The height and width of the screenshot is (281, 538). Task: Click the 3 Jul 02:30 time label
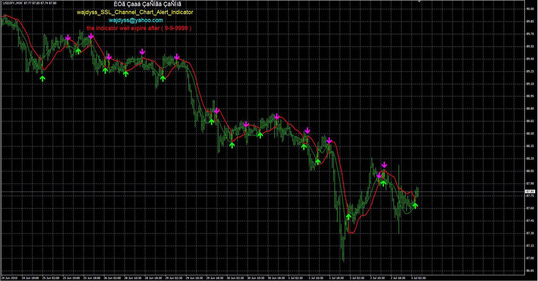[419, 278]
